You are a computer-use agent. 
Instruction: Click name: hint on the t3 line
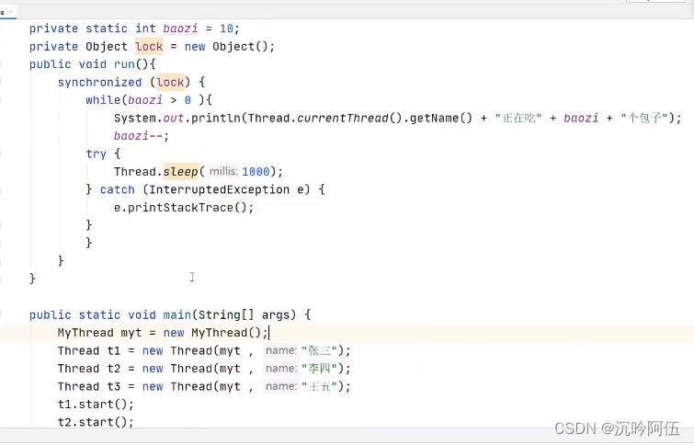pos(281,386)
